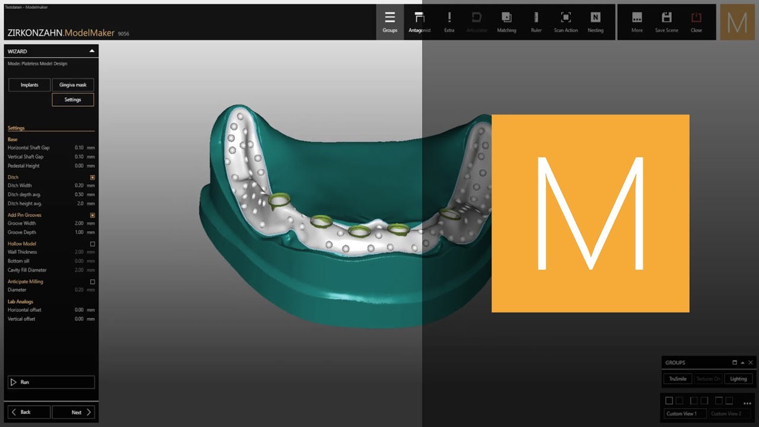
Task: Toggle TruSmile rendering mode
Action: pyautogui.click(x=678, y=378)
